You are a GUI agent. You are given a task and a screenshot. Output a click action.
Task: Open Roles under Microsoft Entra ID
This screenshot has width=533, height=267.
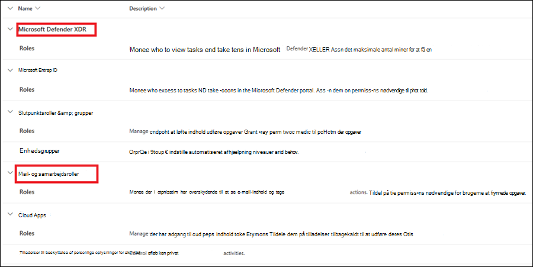pos(27,89)
